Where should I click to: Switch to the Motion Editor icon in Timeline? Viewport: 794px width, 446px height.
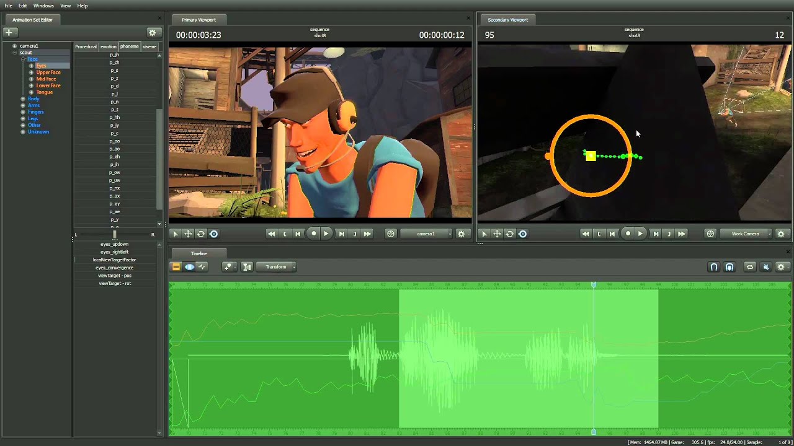[x=189, y=267]
